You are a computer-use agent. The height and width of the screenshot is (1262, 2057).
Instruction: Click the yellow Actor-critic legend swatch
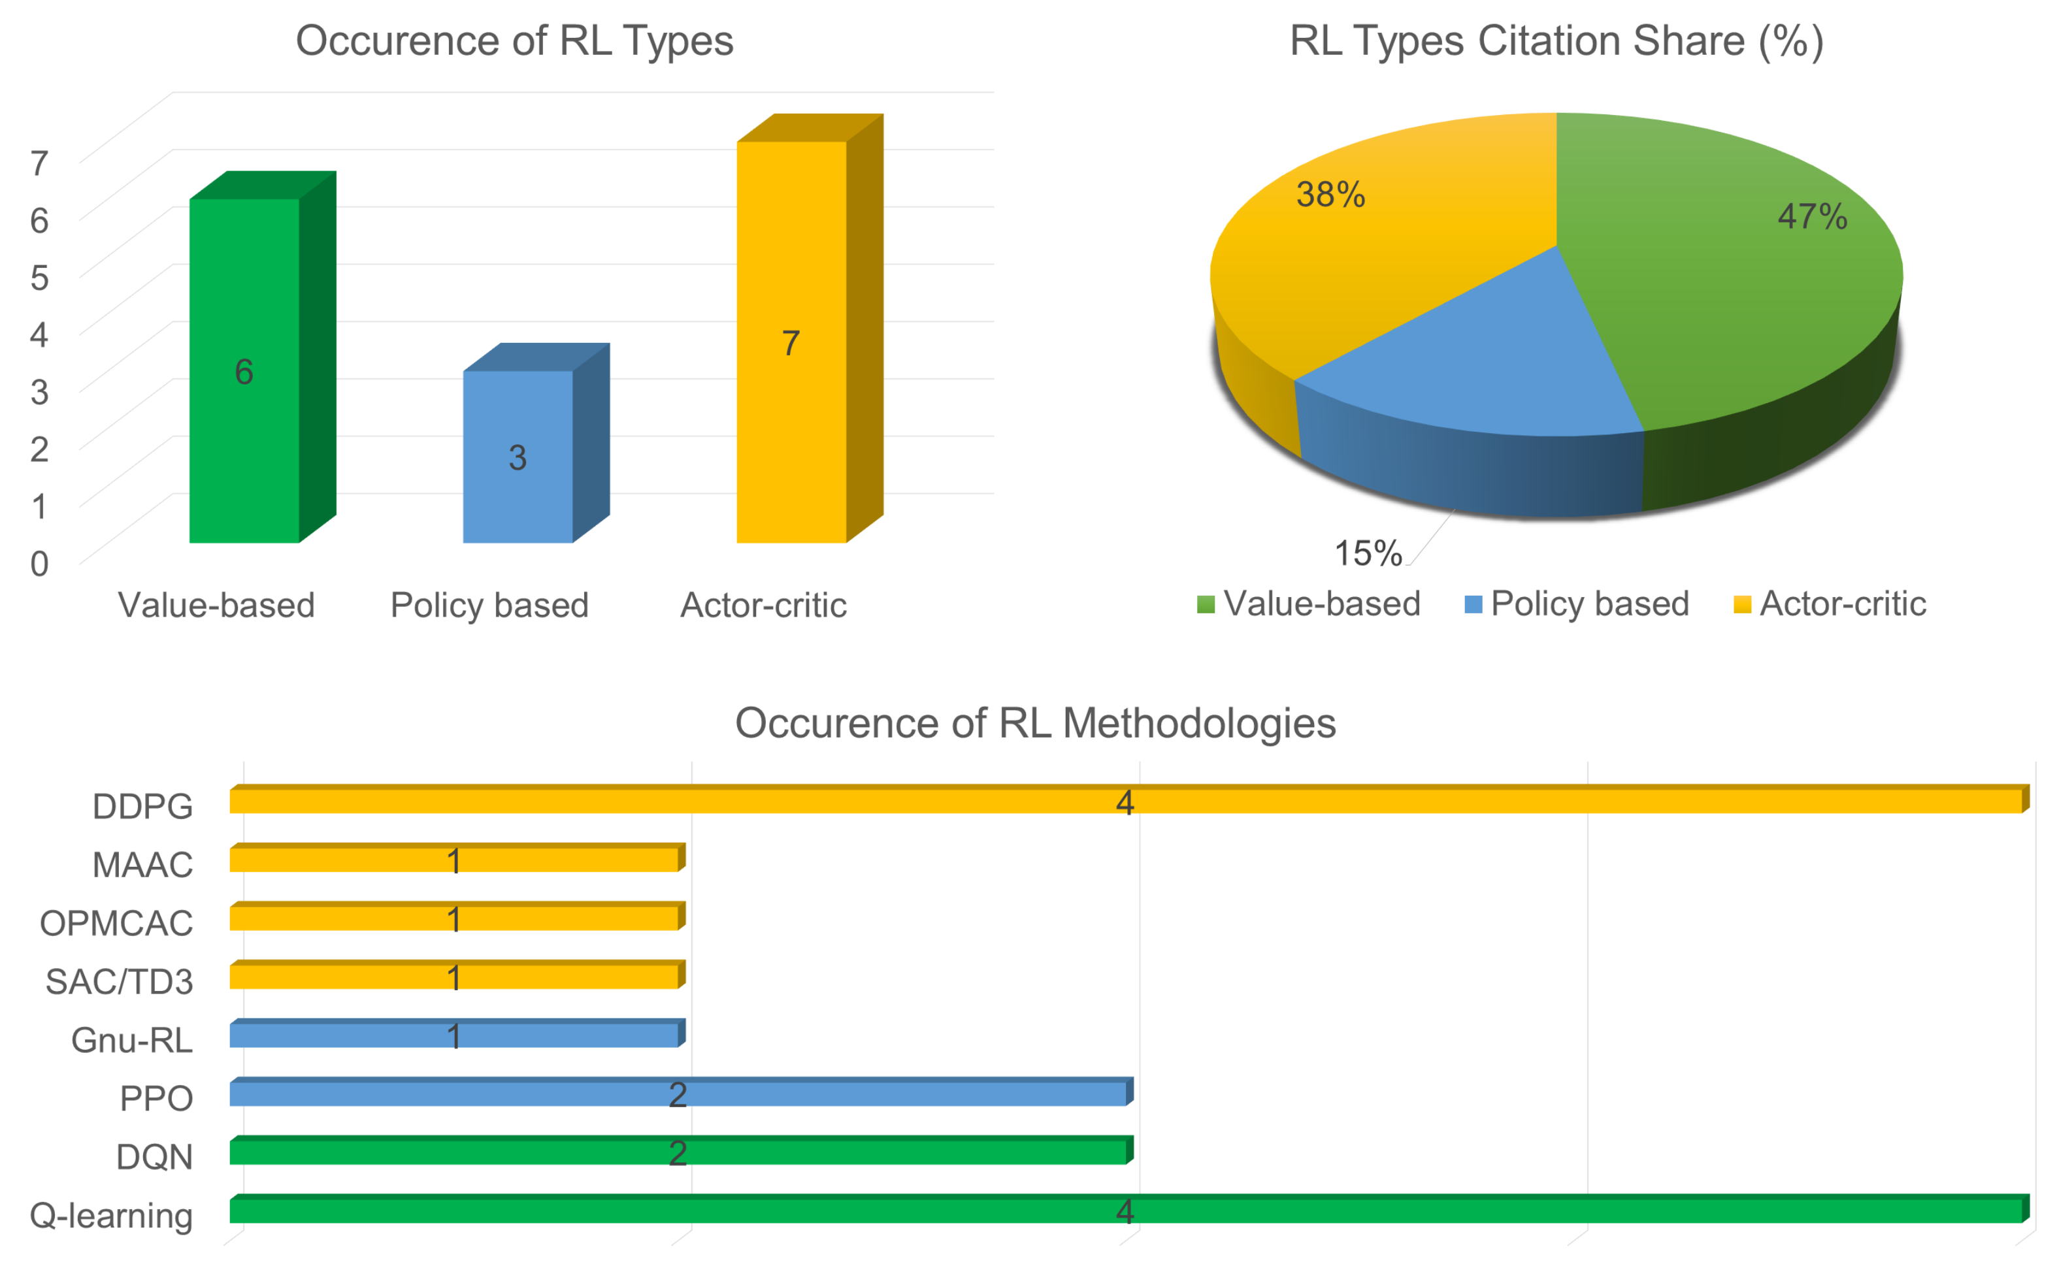pyautogui.click(x=1741, y=604)
